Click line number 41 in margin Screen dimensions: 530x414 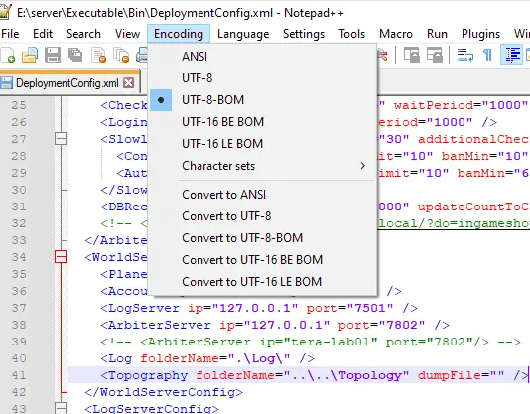point(19,375)
